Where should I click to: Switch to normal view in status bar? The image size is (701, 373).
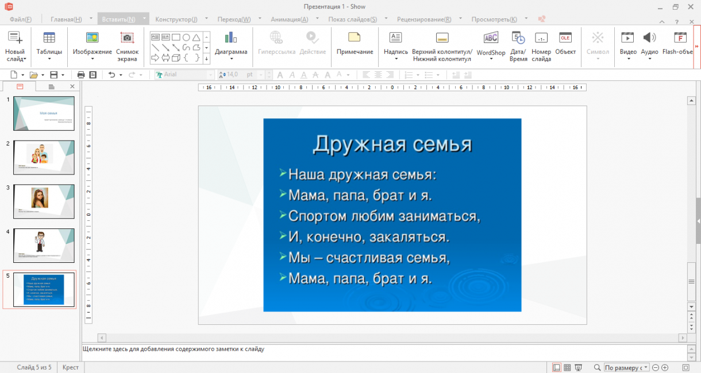tap(556, 367)
